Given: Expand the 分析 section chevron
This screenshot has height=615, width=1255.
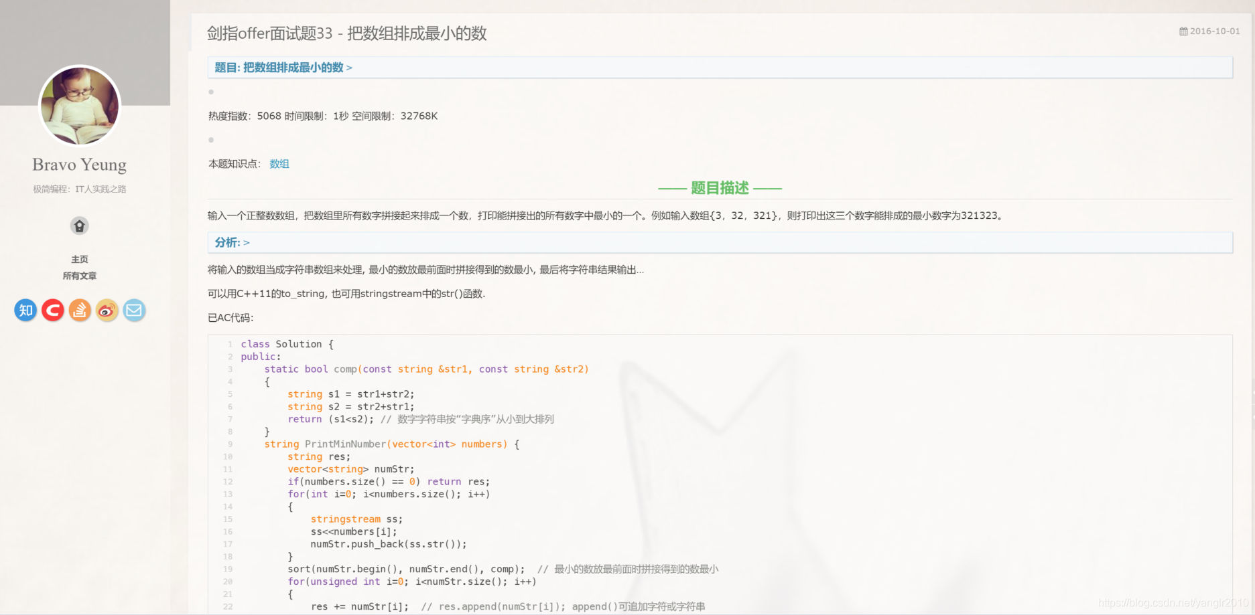Looking at the screenshot, I should coord(246,242).
